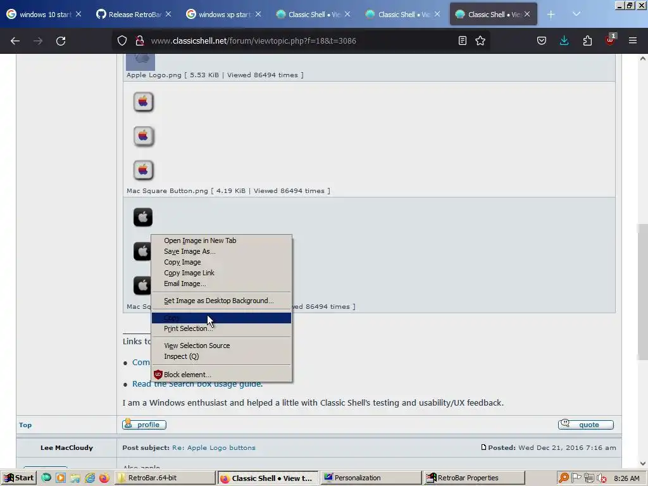
Task: Click the top black Apple button image
Action: [x=143, y=217]
